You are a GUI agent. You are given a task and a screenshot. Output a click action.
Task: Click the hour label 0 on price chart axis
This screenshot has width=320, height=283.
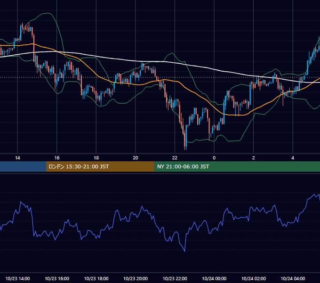tap(214, 158)
